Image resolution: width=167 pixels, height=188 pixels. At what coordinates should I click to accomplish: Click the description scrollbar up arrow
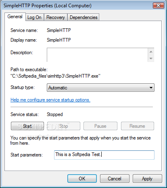[x=151, y=52]
